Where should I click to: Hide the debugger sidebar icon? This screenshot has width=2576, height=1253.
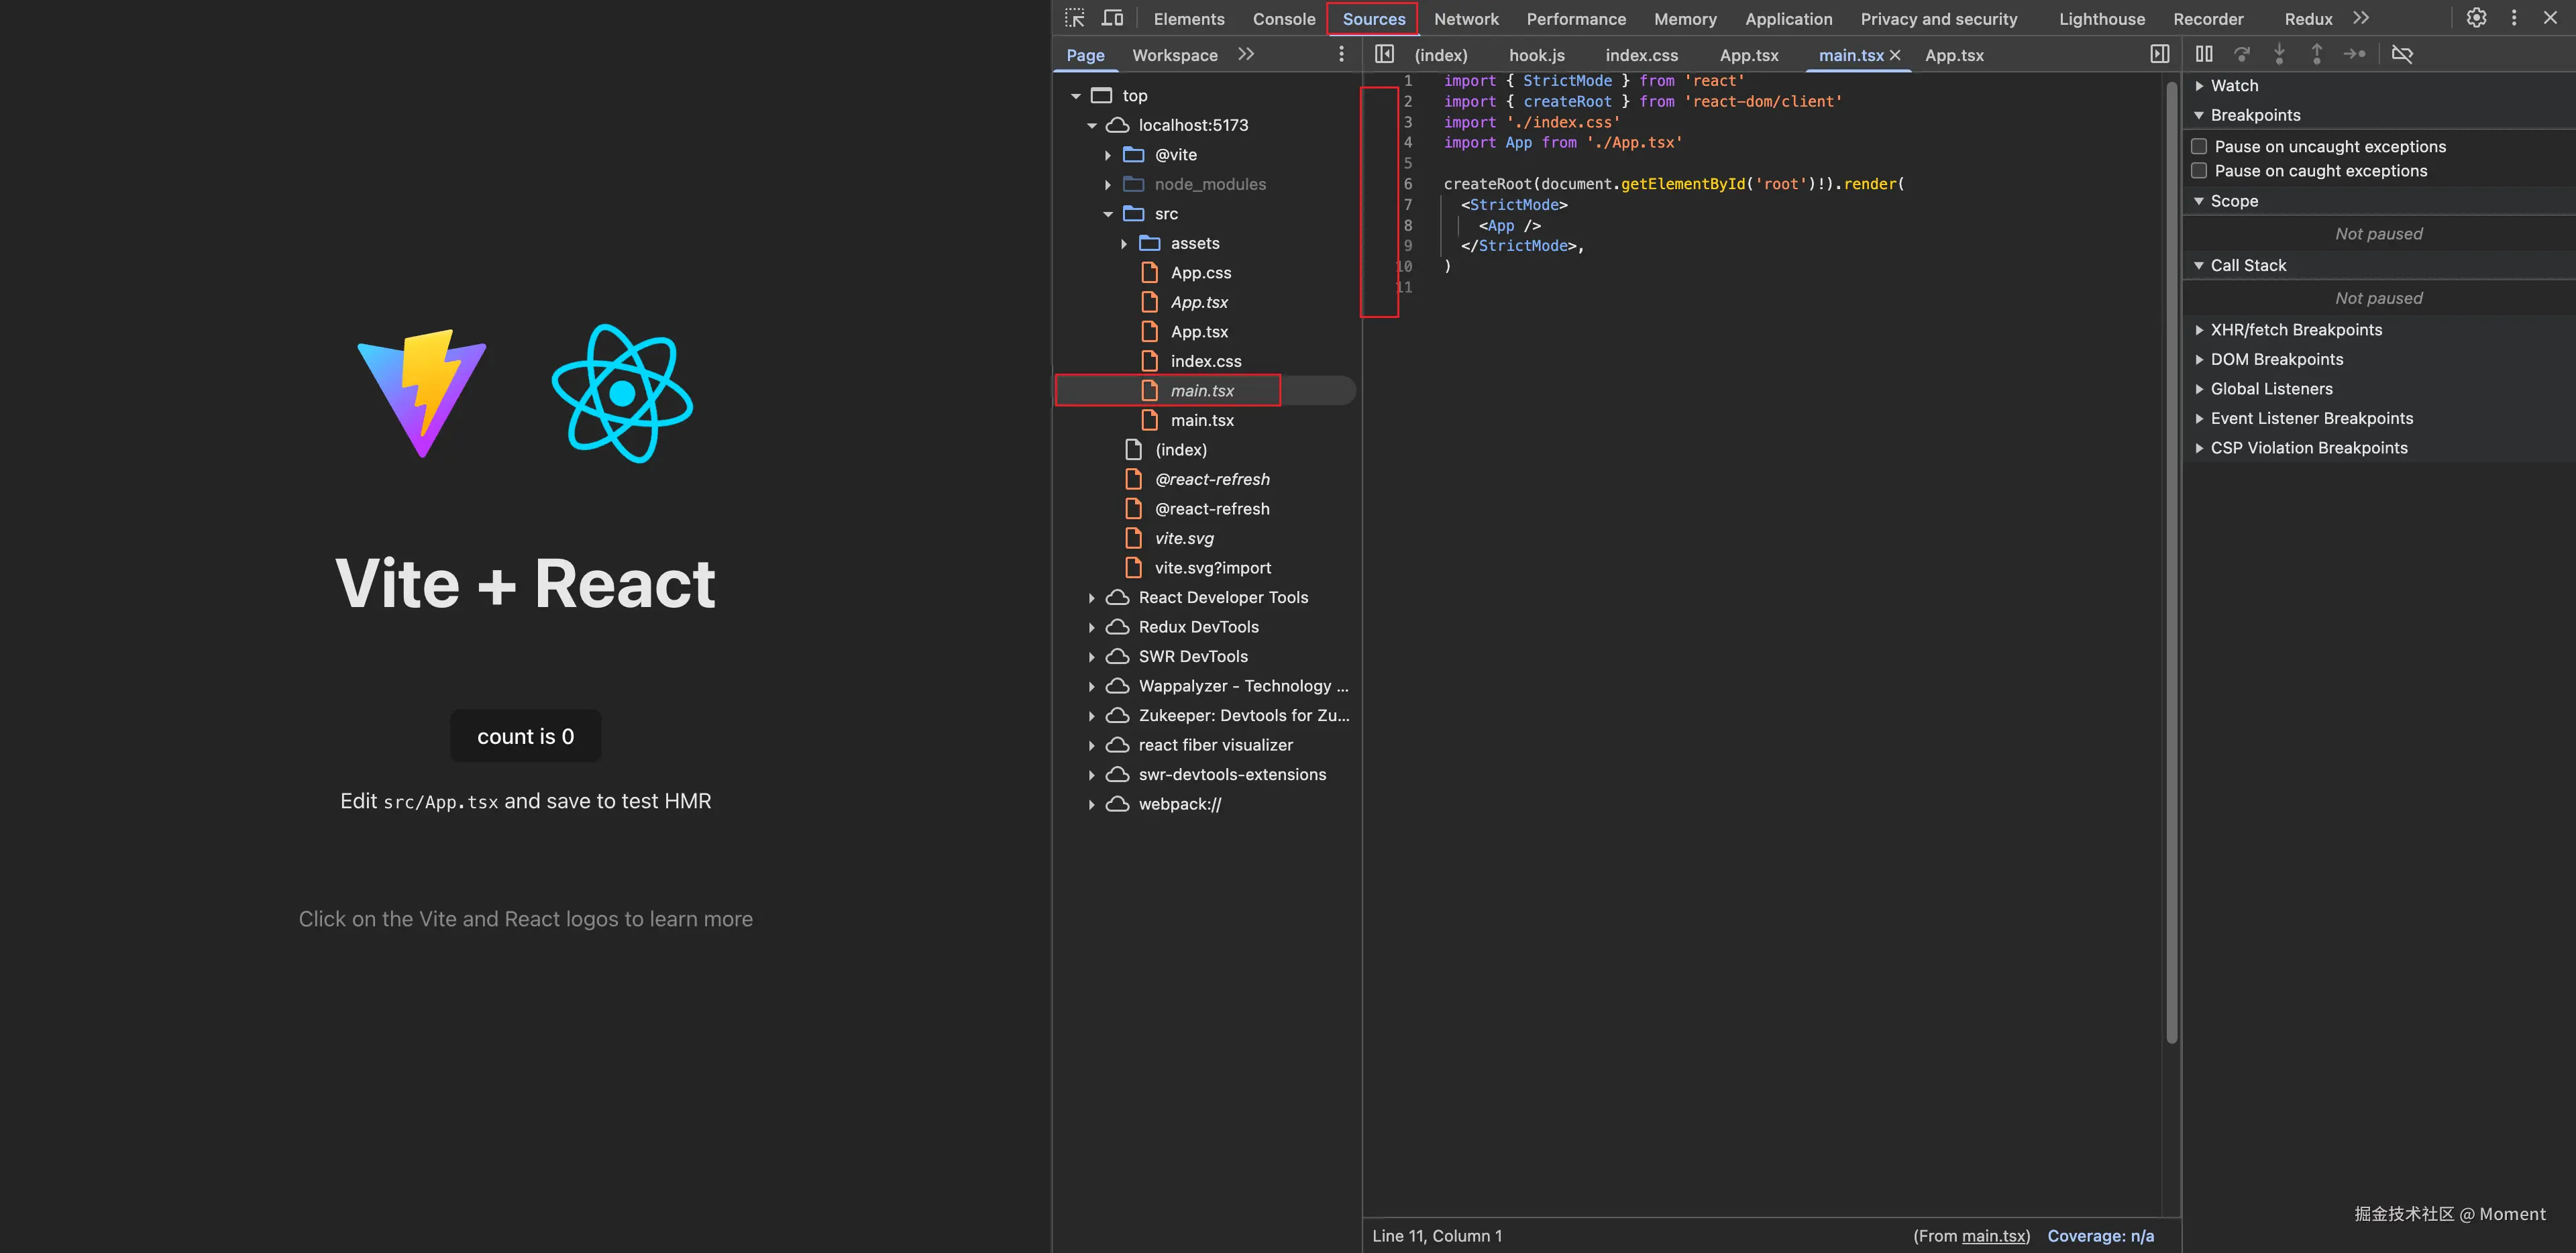point(2160,54)
